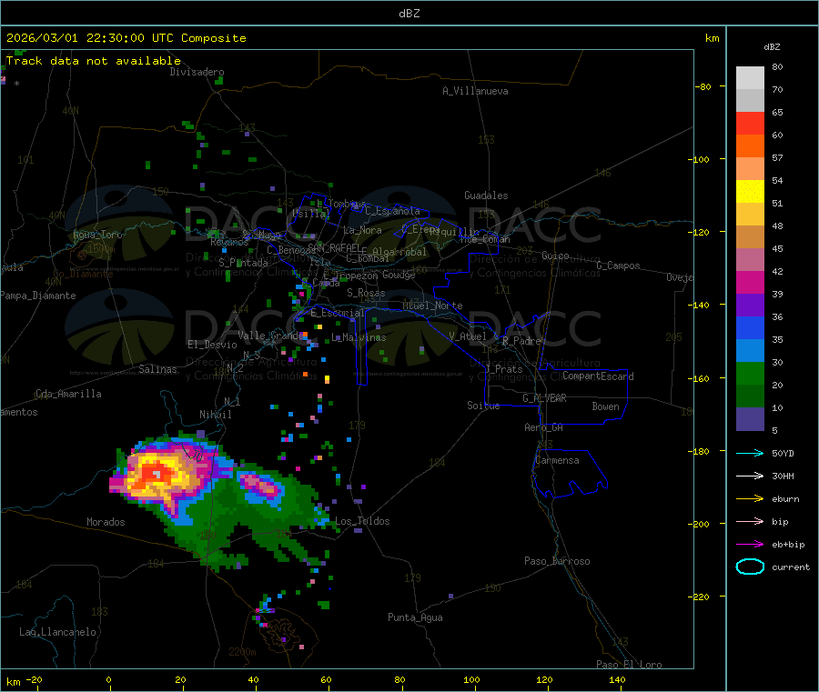
Task: Click the Guadales location label
Action: (486, 196)
